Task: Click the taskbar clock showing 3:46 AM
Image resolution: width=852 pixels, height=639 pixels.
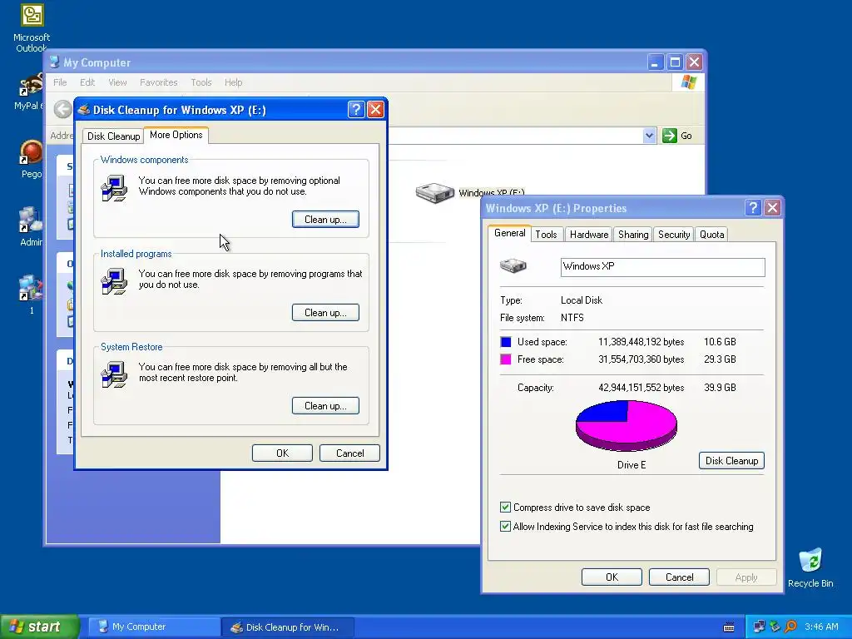Action: coord(821,627)
